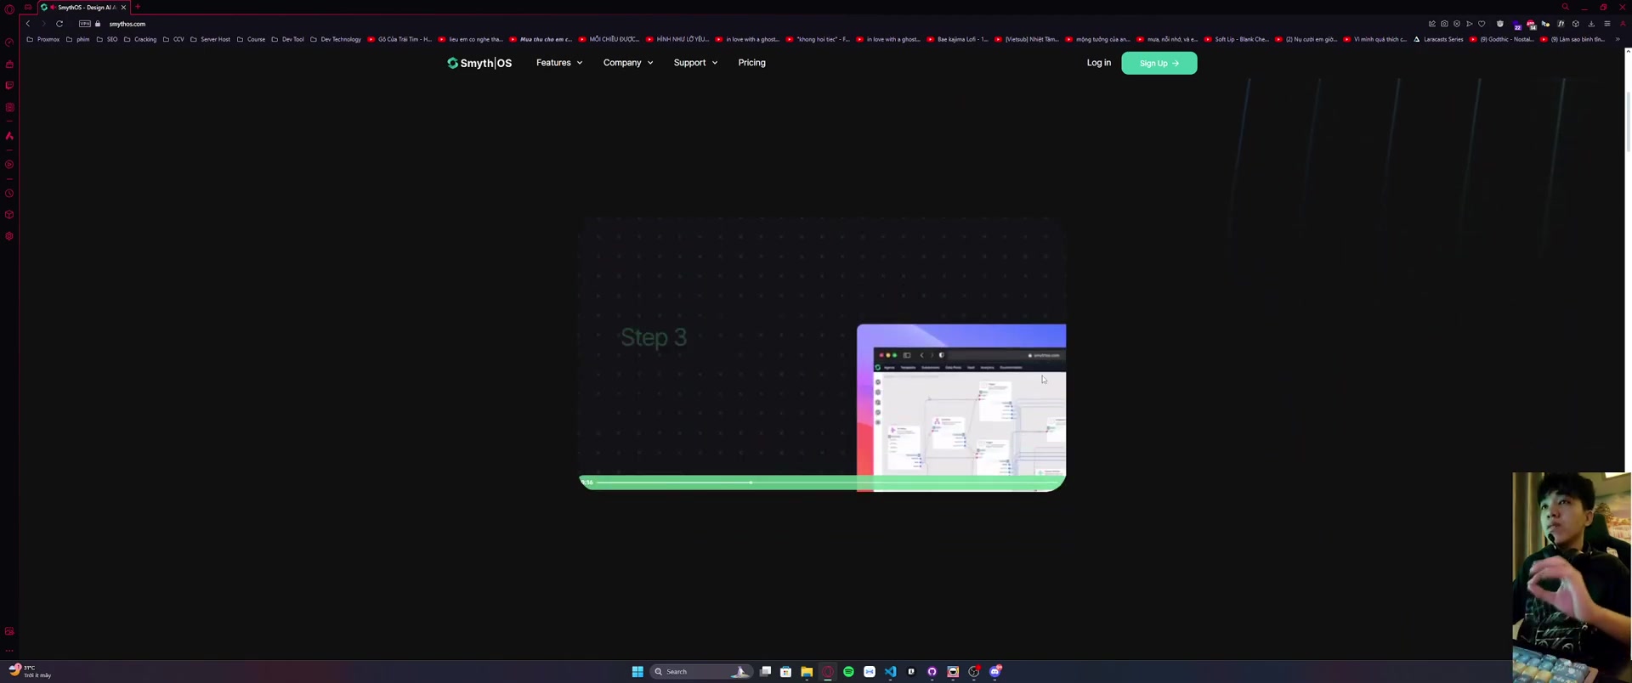1632x683 pixels.
Task: Expand the Company dropdown menu
Action: (628, 63)
